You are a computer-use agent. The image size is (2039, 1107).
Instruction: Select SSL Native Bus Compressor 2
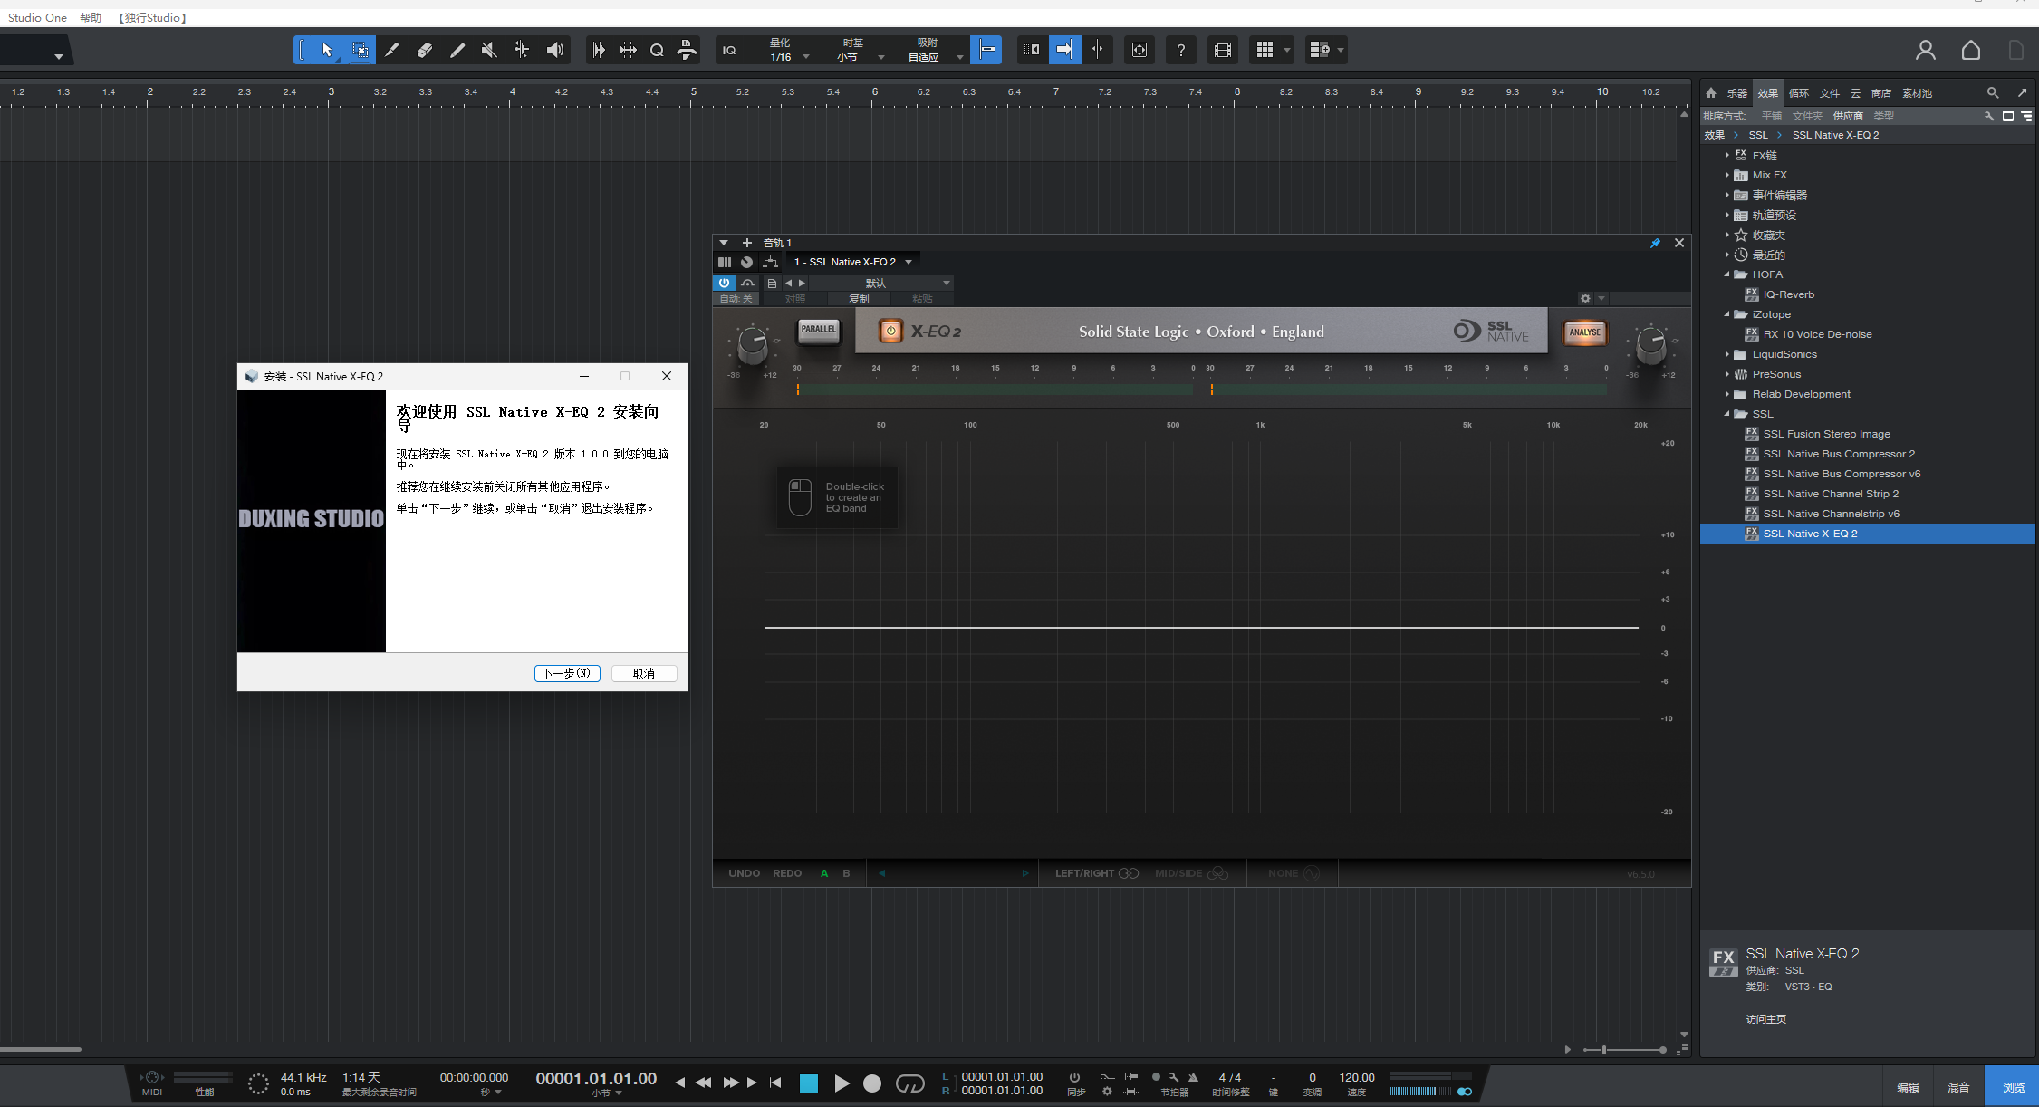[x=1839, y=454]
